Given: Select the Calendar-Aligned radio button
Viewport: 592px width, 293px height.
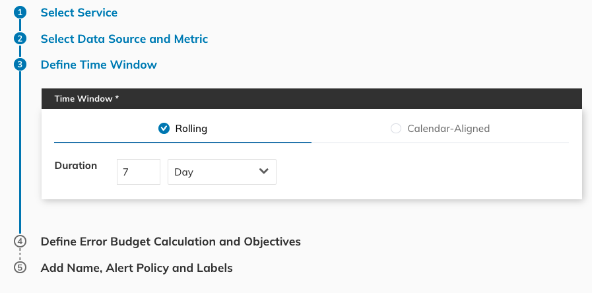Looking at the screenshot, I should (x=396, y=129).
